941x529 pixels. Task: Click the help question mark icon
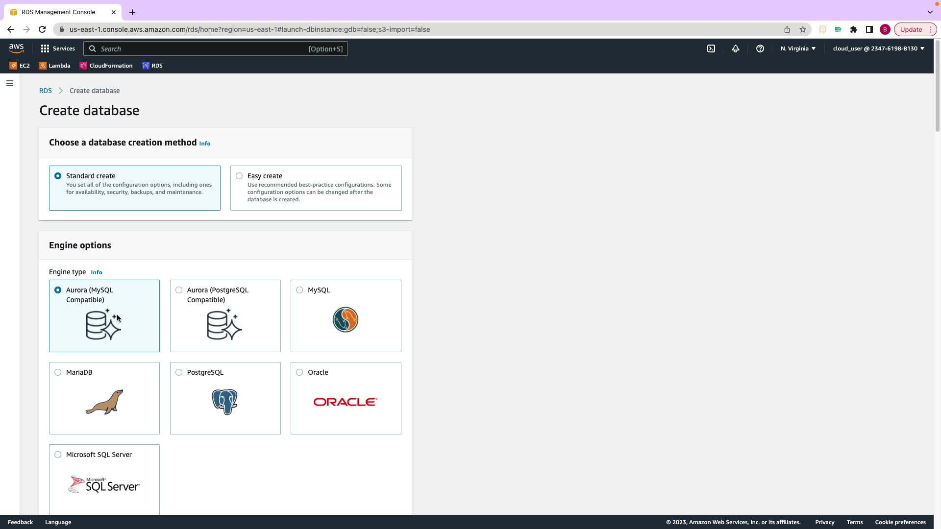760,48
